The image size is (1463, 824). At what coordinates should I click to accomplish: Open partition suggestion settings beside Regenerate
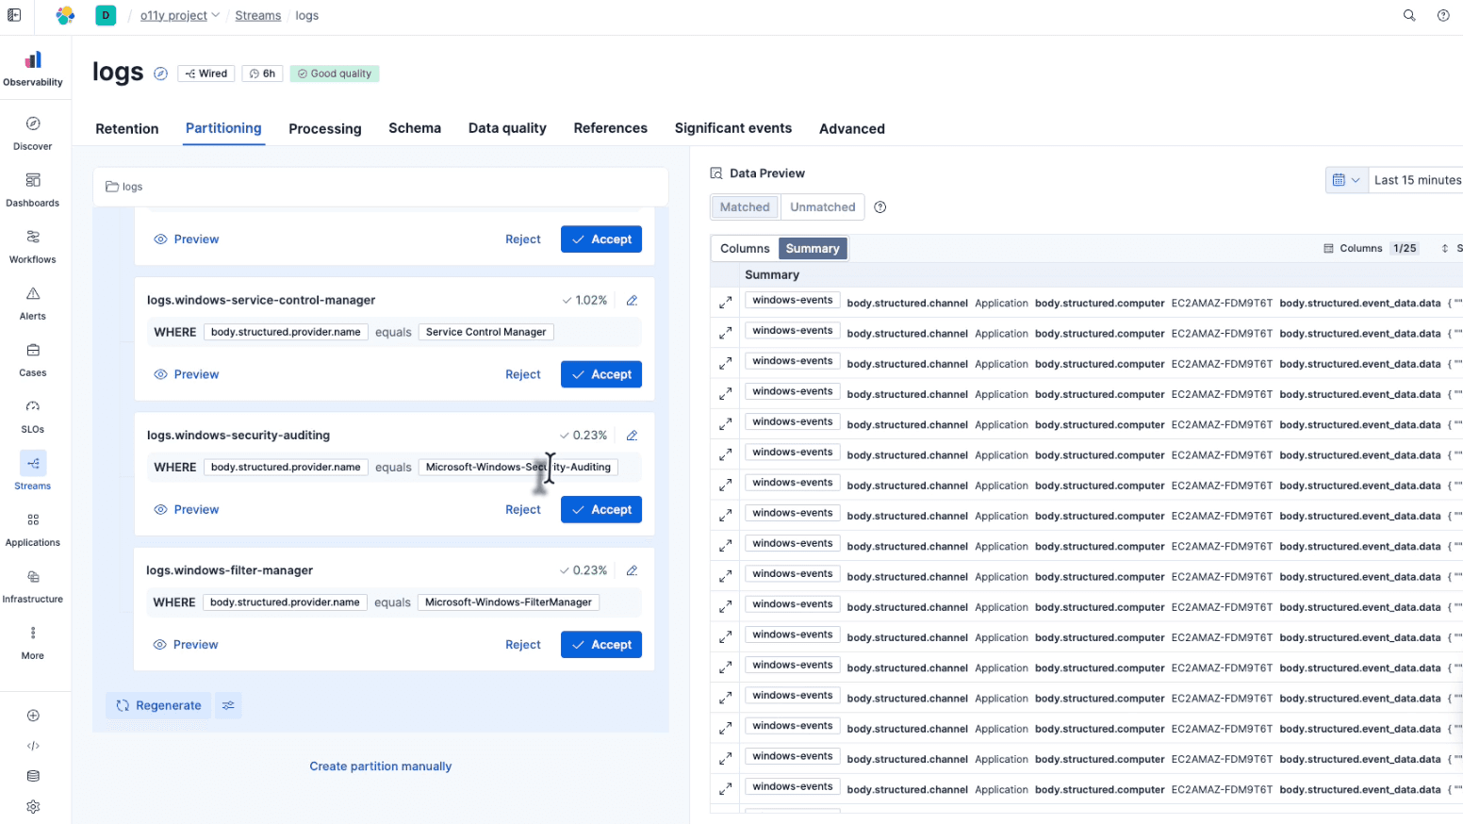(227, 705)
